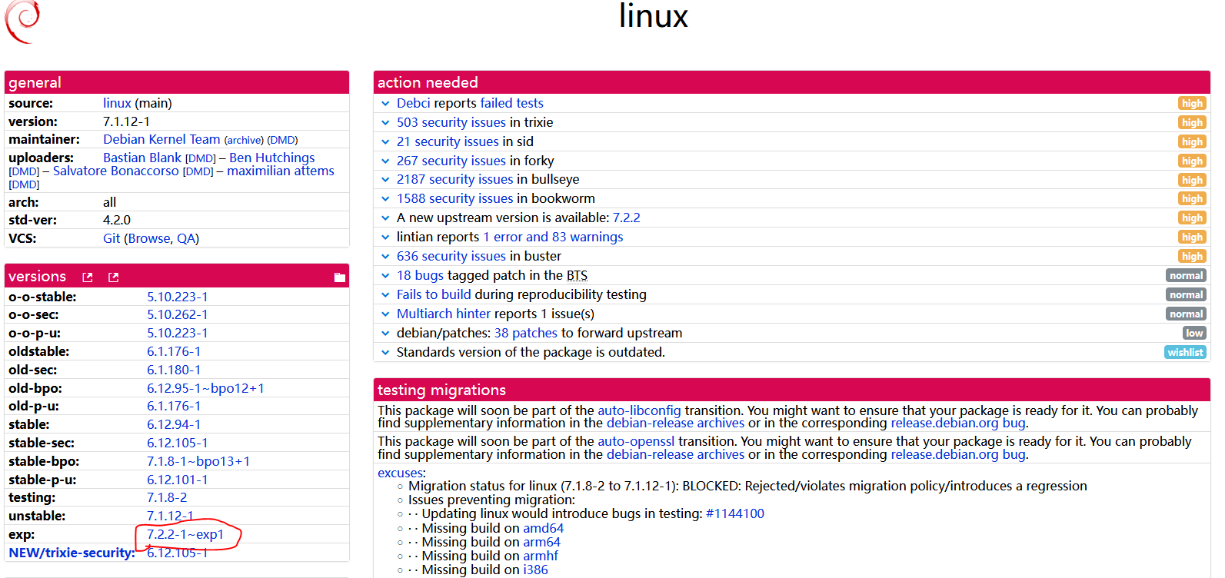This screenshot has height=578, width=1225.
Task: Expand the 18 bugs tagged patch item
Action: pyautogui.click(x=385, y=275)
